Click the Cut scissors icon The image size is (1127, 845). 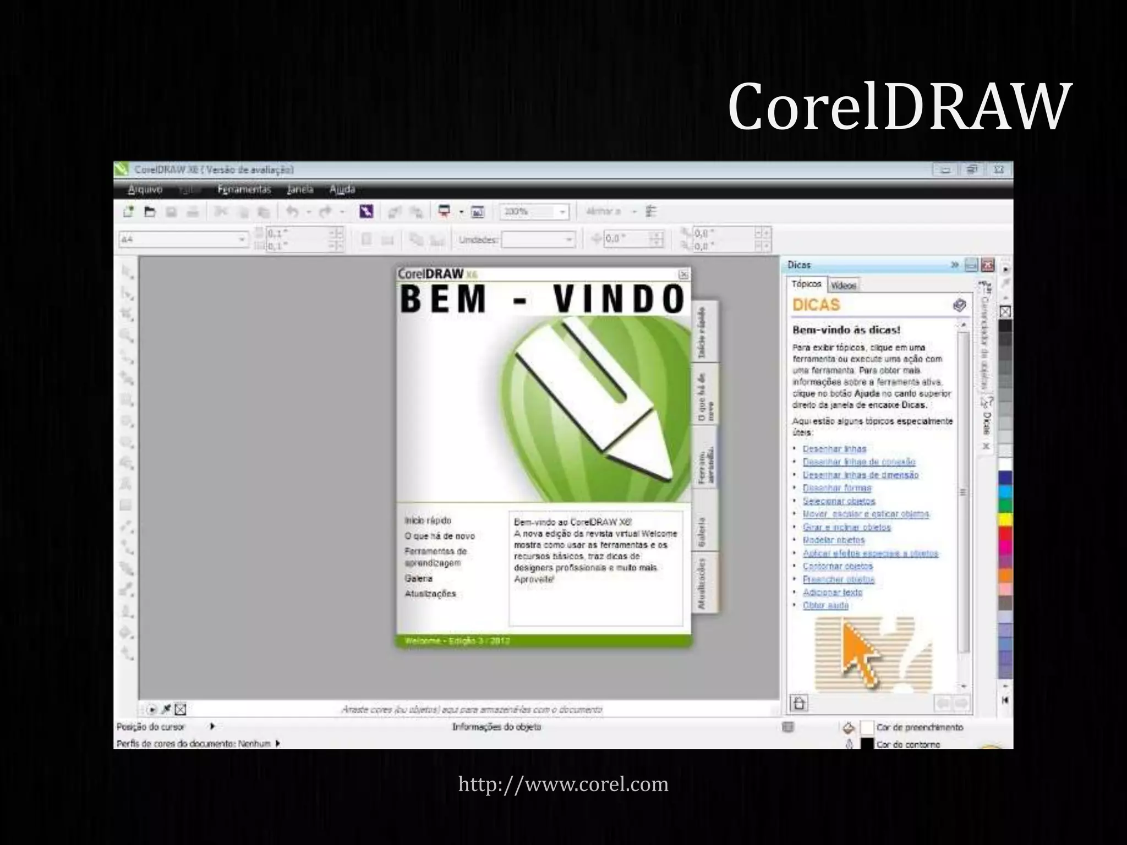coord(221,211)
